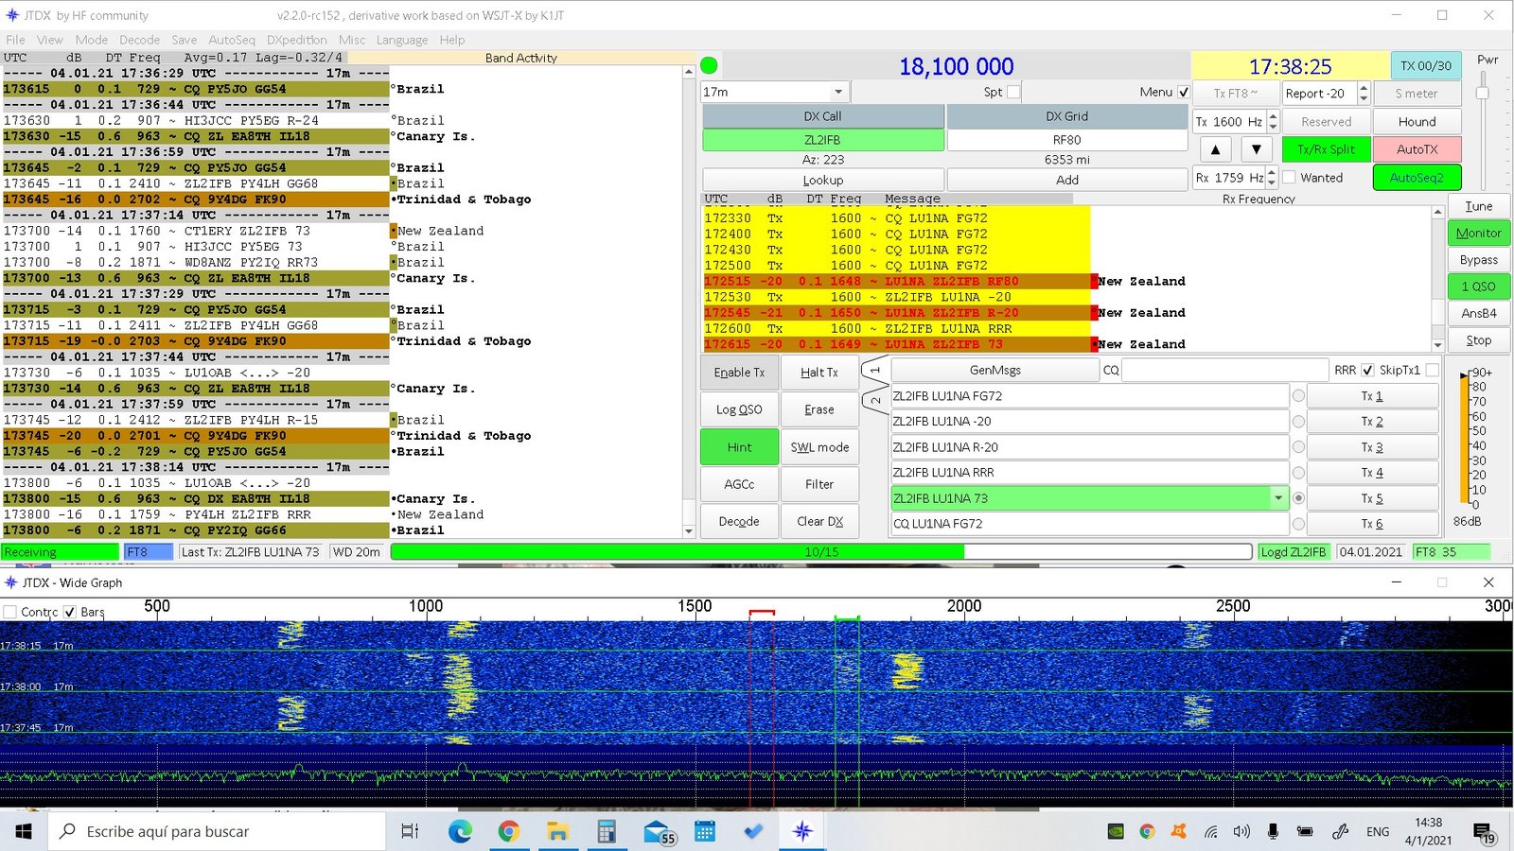This screenshot has height=851, width=1514.
Task: Increase the Report -20 spinner value
Action: pyautogui.click(x=1364, y=88)
